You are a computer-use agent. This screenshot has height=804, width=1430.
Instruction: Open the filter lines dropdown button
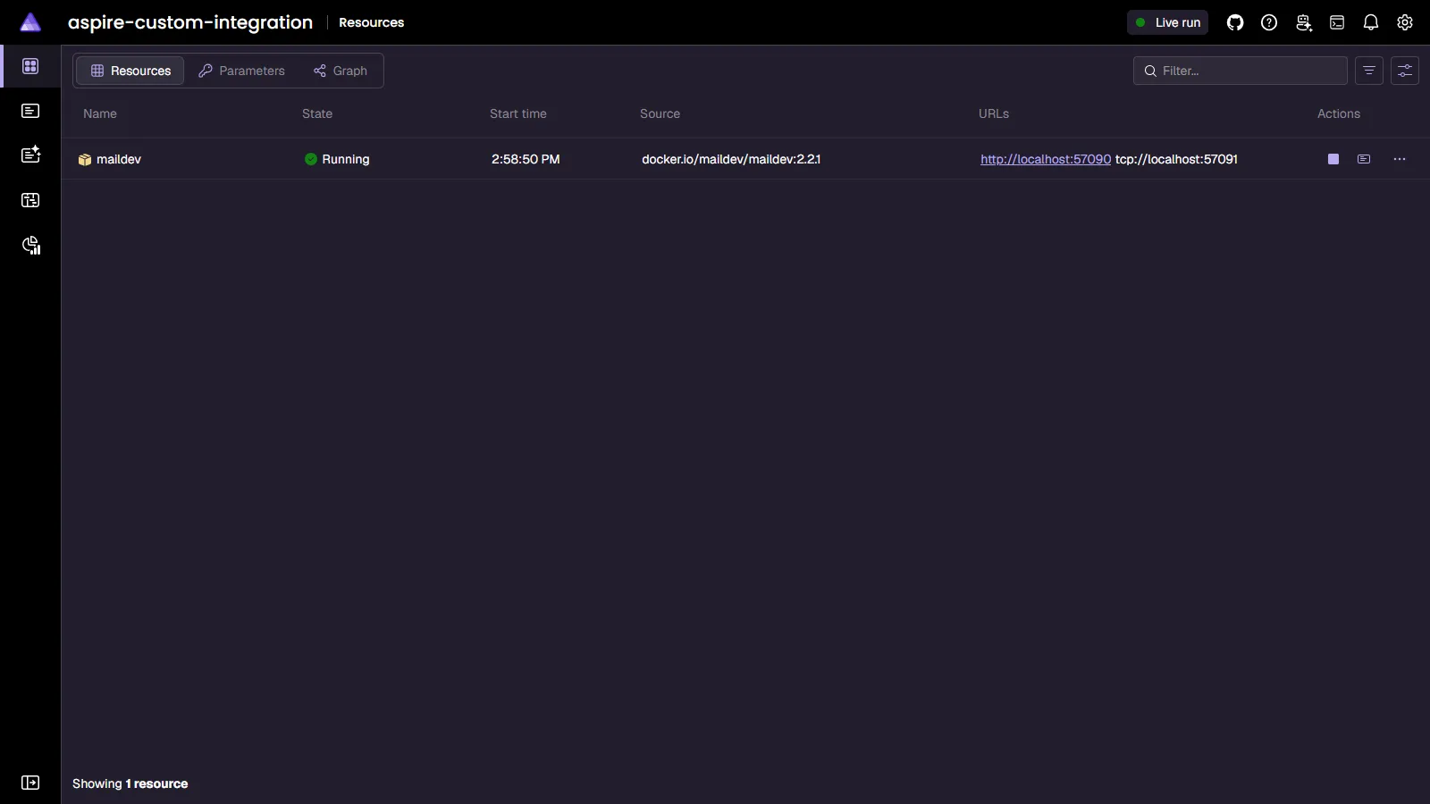(1369, 71)
